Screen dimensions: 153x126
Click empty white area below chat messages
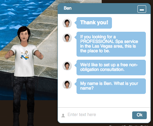(104, 100)
